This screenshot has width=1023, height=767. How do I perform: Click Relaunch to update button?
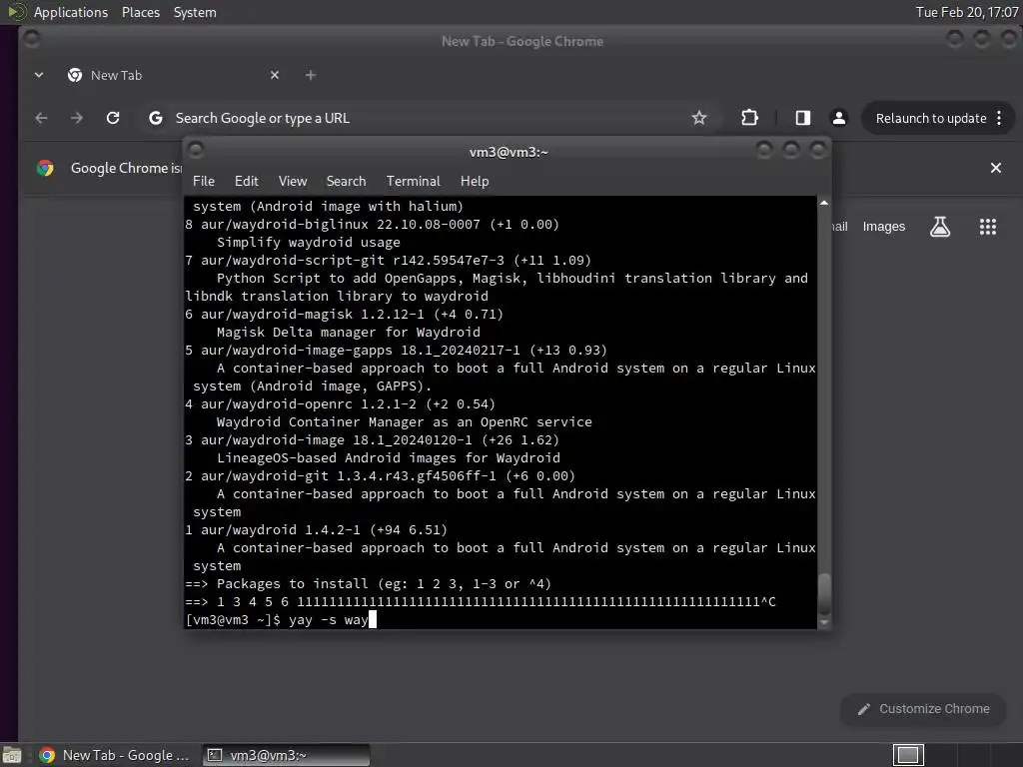click(931, 118)
